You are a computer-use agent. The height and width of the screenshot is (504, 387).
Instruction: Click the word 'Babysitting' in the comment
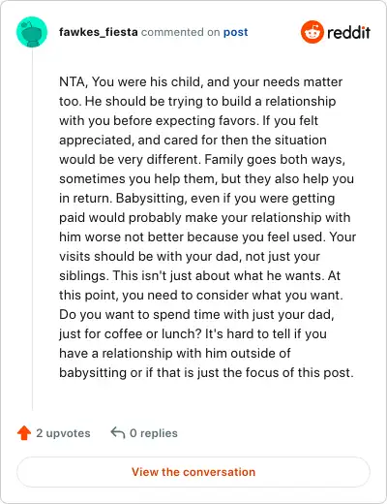(151, 199)
